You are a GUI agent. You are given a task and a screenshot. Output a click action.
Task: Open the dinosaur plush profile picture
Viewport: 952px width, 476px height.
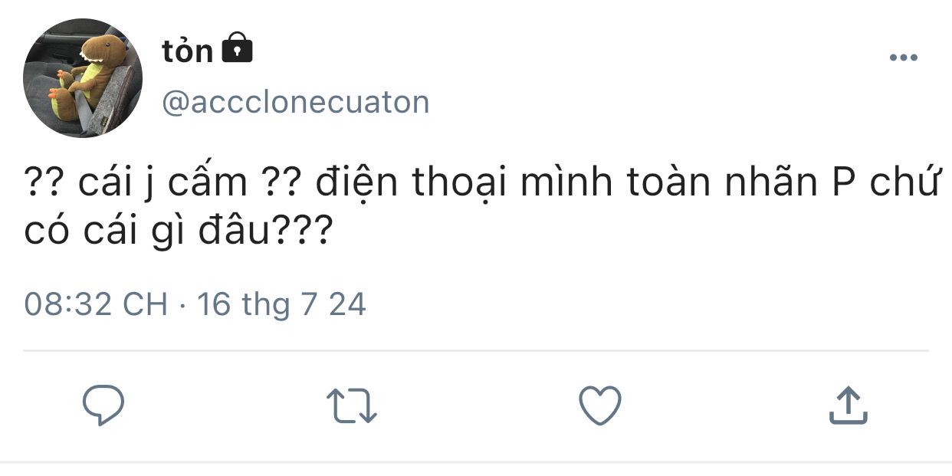[84, 78]
